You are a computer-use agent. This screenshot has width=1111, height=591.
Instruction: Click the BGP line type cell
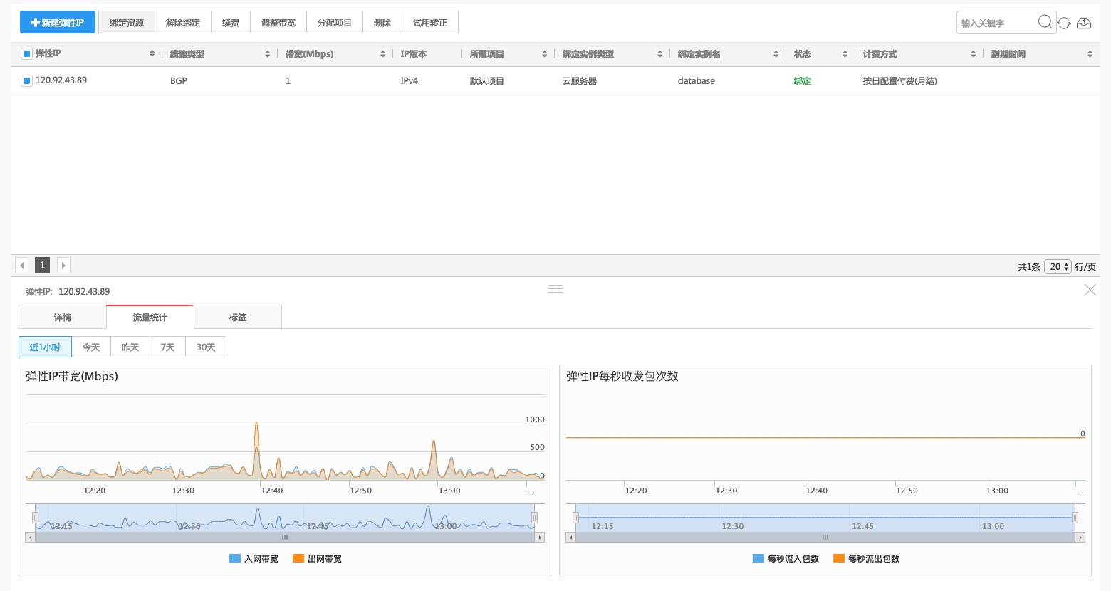pos(179,81)
